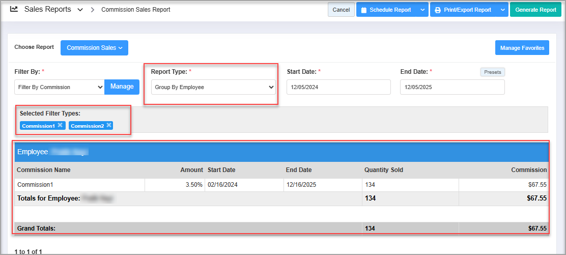Image resolution: width=566 pixels, height=255 pixels.
Task: Open the Group By Employee report type dropdown
Action: click(213, 87)
